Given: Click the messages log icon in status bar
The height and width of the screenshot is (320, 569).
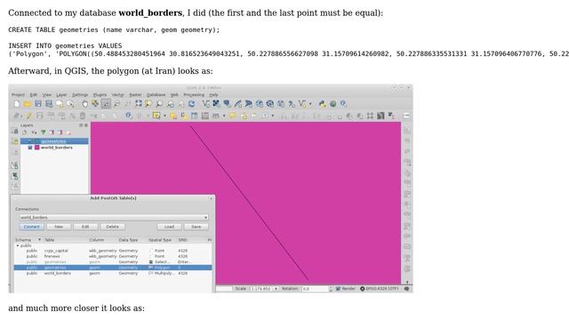Looking at the screenshot, I should click(407, 289).
